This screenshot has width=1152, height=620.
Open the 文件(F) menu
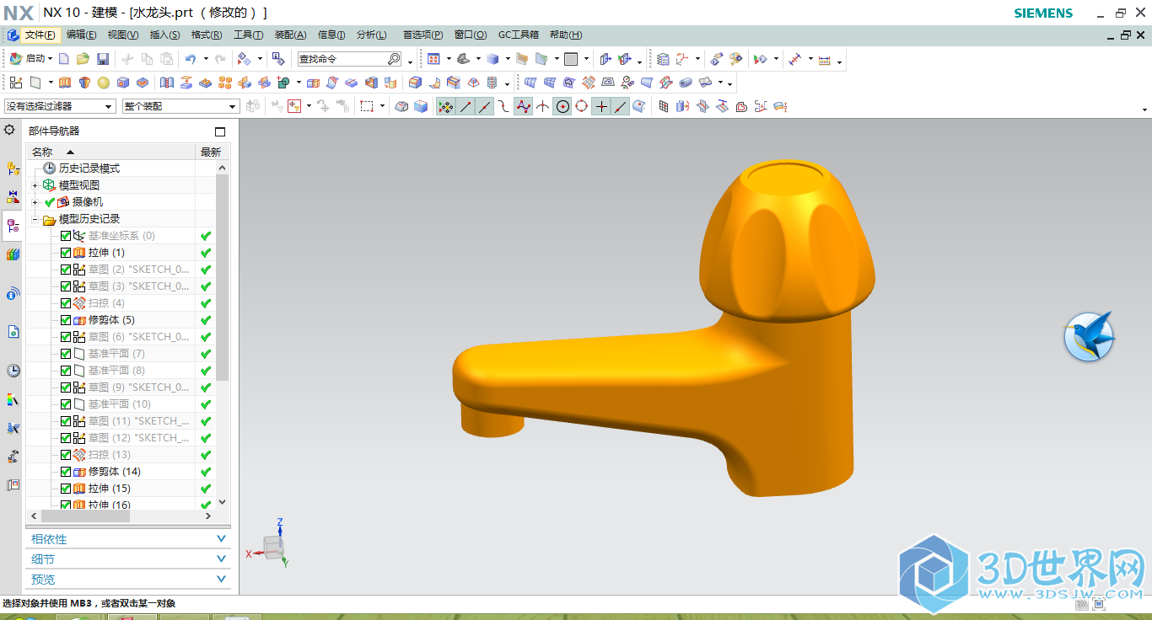(x=40, y=35)
